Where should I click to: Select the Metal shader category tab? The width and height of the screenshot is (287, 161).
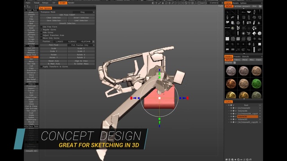click(x=245, y=59)
